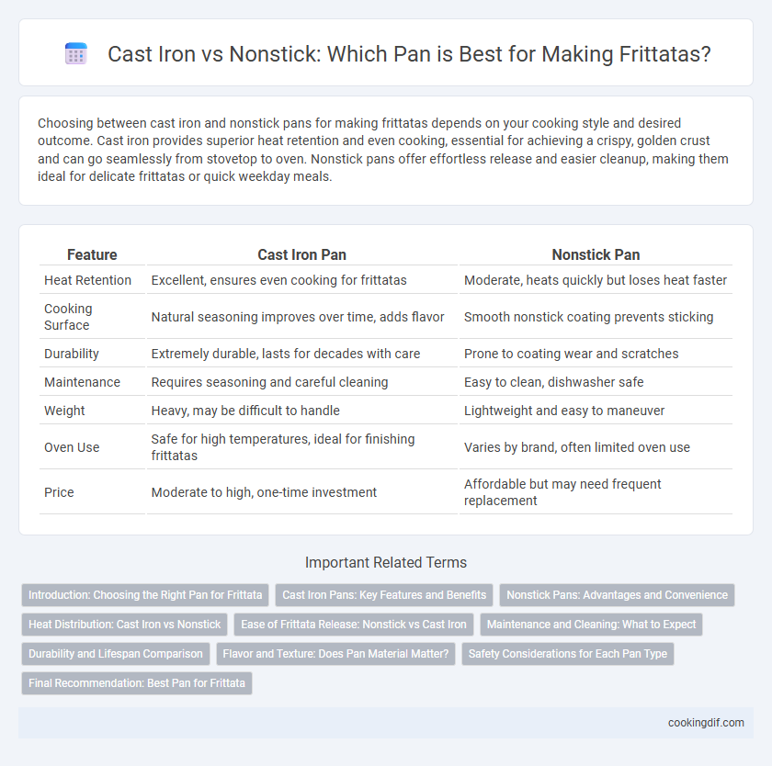The height and width of the screenshot is (766, 772).
Task: Select the 'Nonstick Pans: Advantages and Convenience' tag
Action: point(617,595)
